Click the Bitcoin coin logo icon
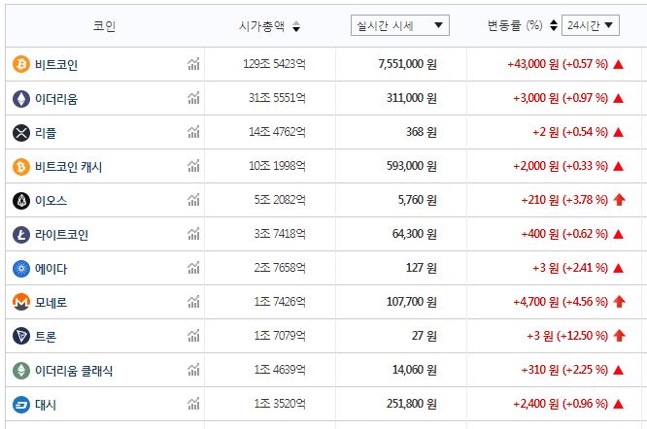This screenshot has width=647, height=429. coord(21,65)
